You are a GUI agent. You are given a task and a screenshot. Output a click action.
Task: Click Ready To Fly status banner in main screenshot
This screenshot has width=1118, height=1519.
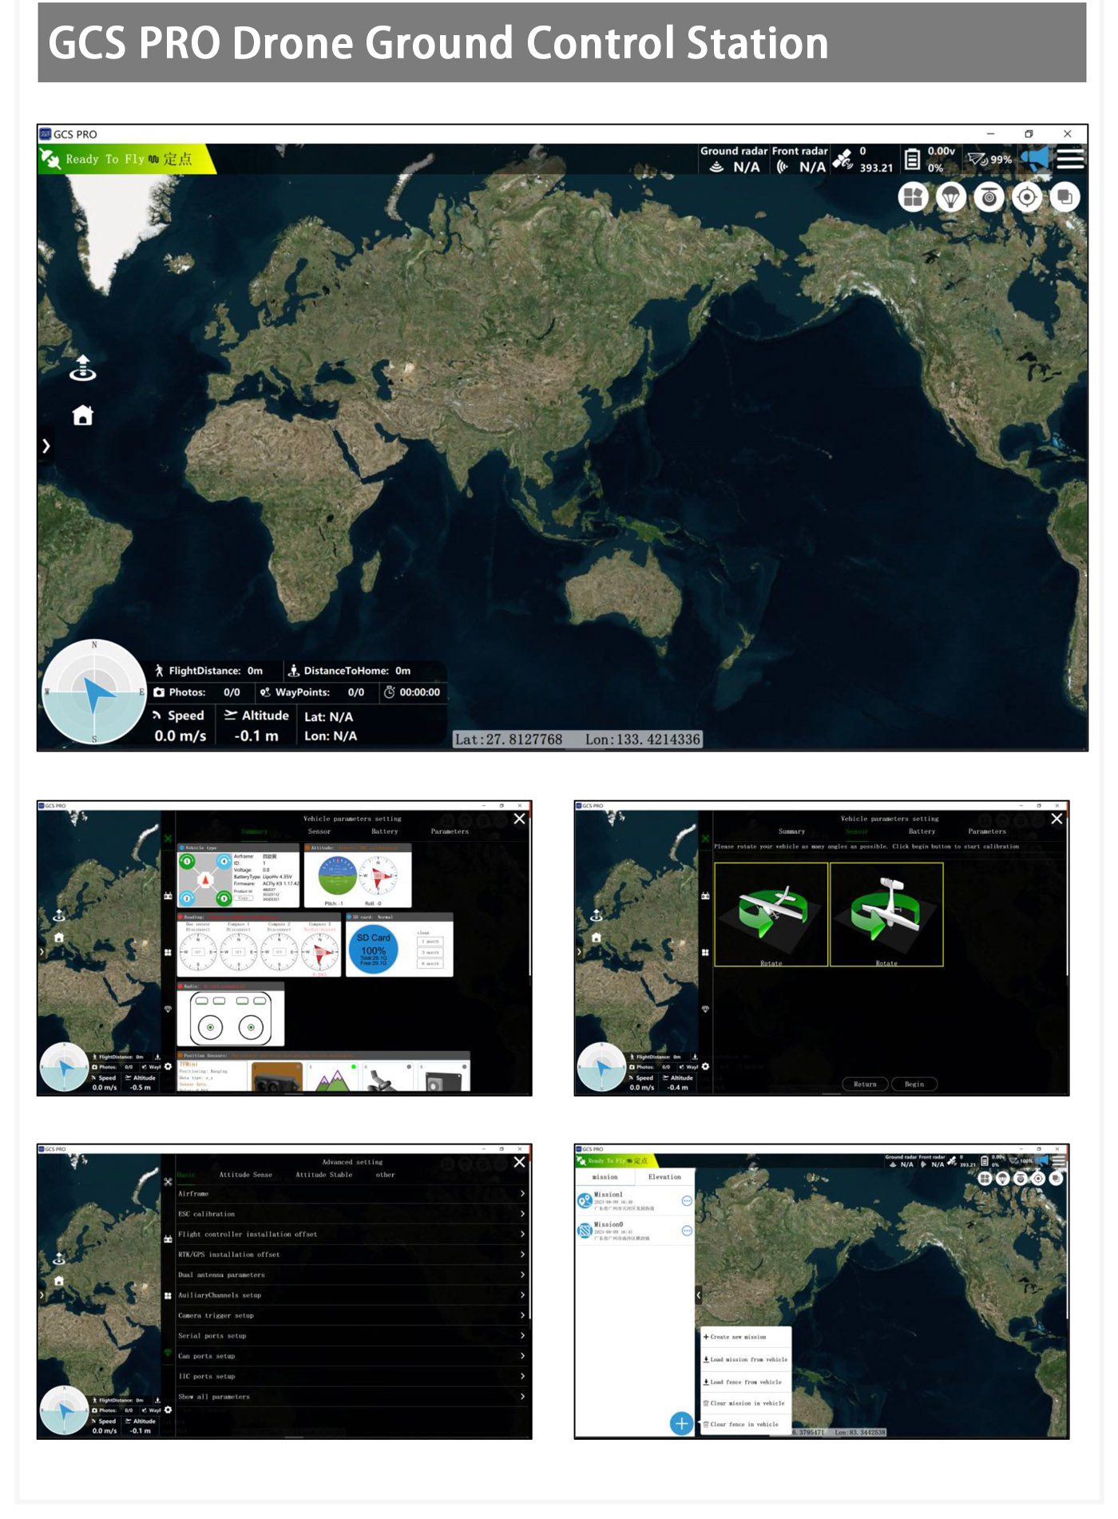point(128,159)
